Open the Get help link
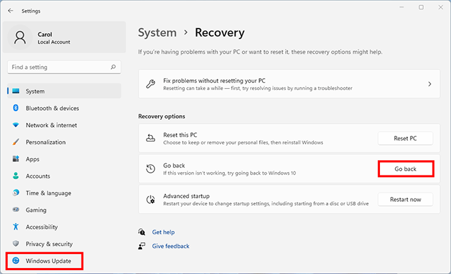The width and height of the screenshot is (451, 274). tap(163, 232)
